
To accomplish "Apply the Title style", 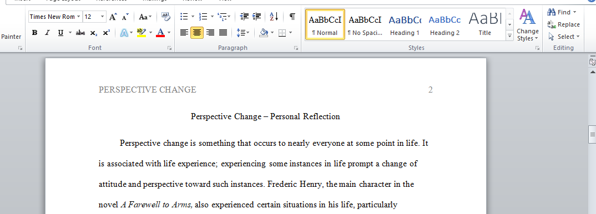I will 484,24.
